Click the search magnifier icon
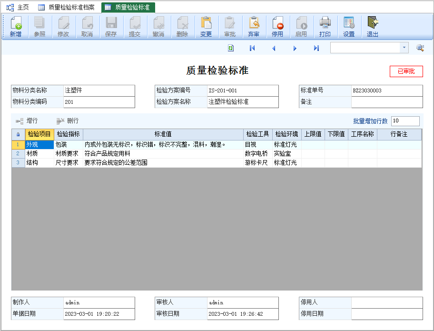The image size is (434, 331). coord(420,48)
